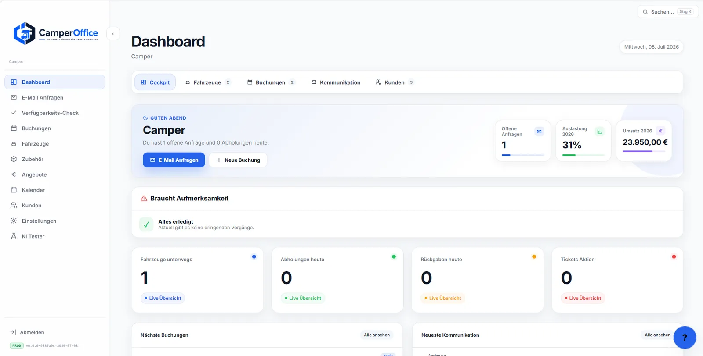Viewport: 703px width, 356px height.
Task: Launch KI Tester via the flask icon
Action: tap(14, 236)
